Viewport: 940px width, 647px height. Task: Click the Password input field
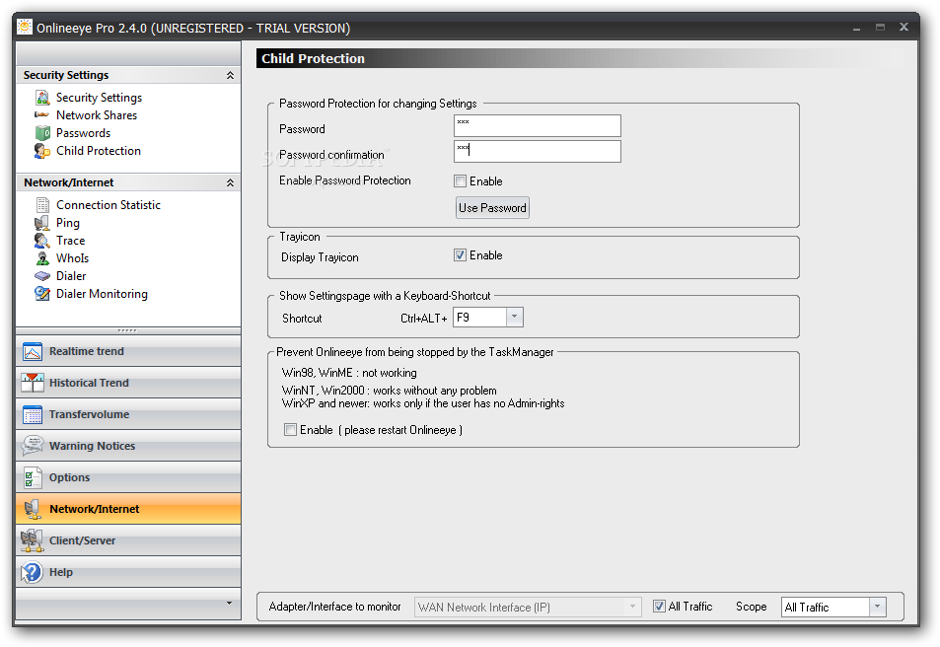(x=538, y=126)
